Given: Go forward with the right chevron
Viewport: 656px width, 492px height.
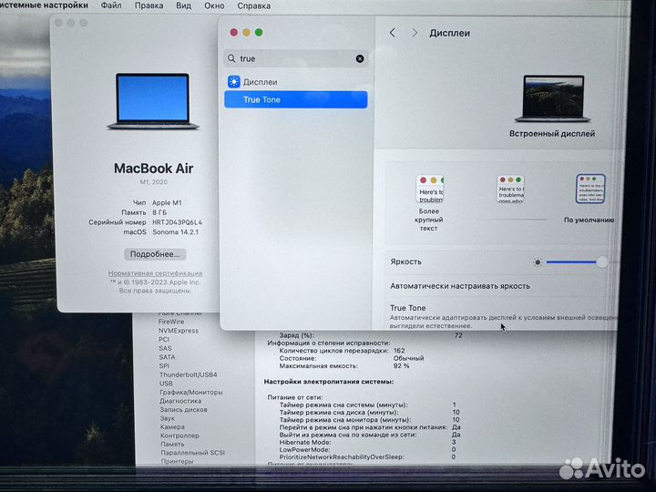Looking at the screenshot, I should pyautogui.click(x=415, y=33).
